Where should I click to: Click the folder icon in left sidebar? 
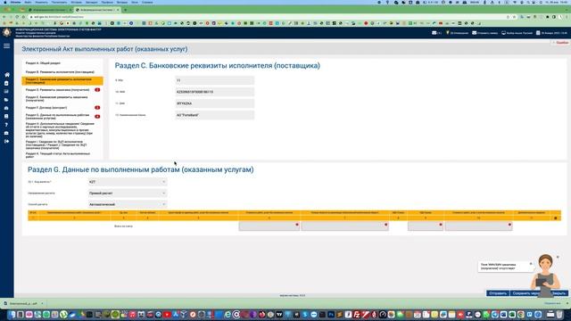pyautogui.click(x=6, y=100)
